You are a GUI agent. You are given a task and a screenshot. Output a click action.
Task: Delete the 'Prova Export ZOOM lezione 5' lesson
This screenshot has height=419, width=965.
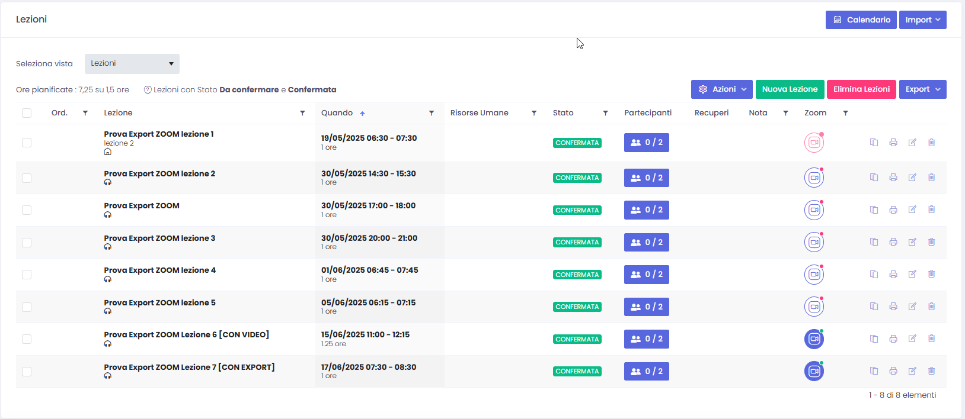click(x=931, y=307)
